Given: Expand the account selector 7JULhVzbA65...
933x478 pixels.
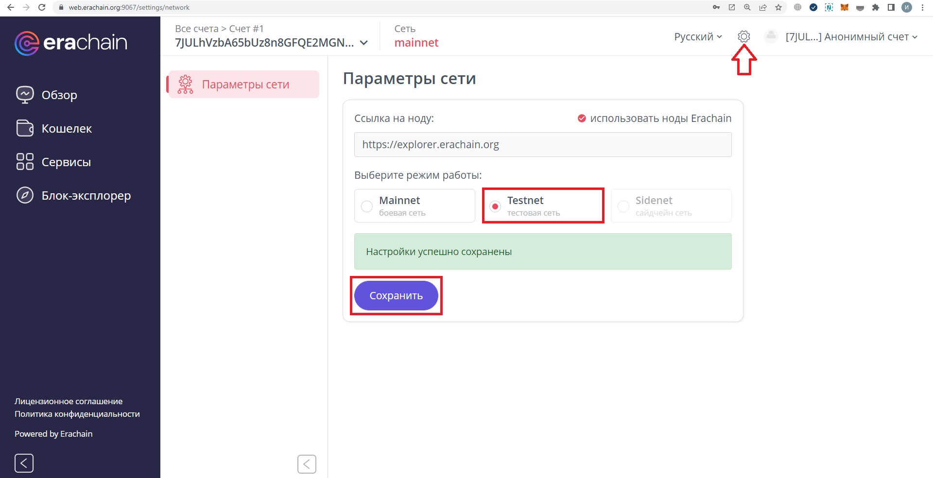Looking at the screenshot, I should (x=271, y=42).
